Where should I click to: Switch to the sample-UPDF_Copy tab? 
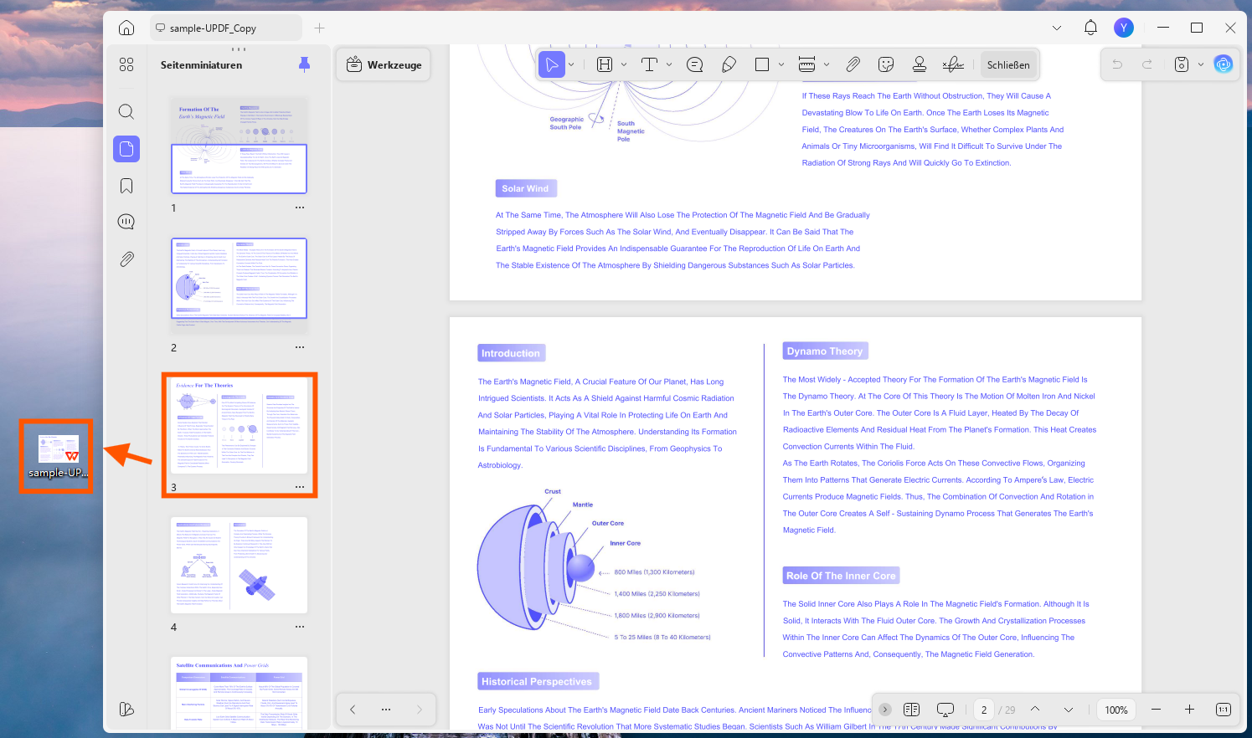[226, 28]
